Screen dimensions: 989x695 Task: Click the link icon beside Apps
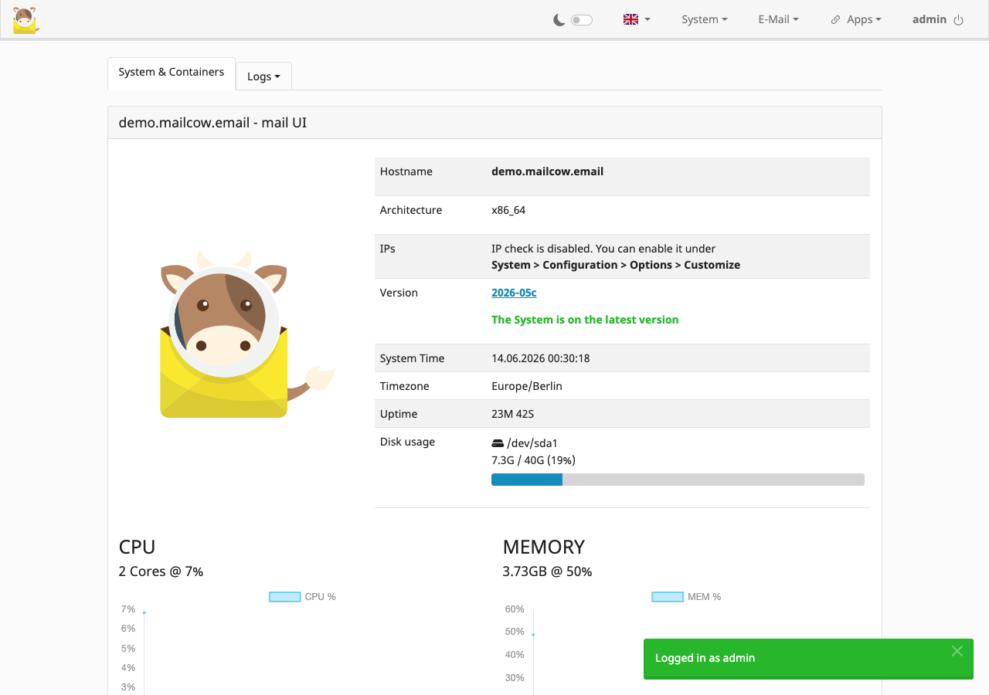coord(835,20)
